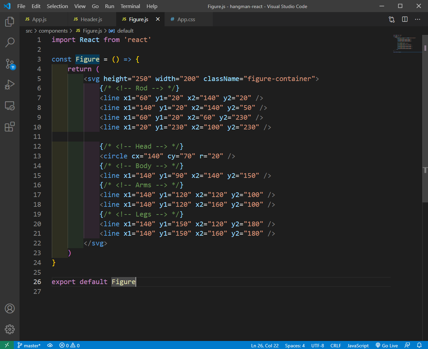Open the Edit menu
428x349 pixels.
[36, 6]
